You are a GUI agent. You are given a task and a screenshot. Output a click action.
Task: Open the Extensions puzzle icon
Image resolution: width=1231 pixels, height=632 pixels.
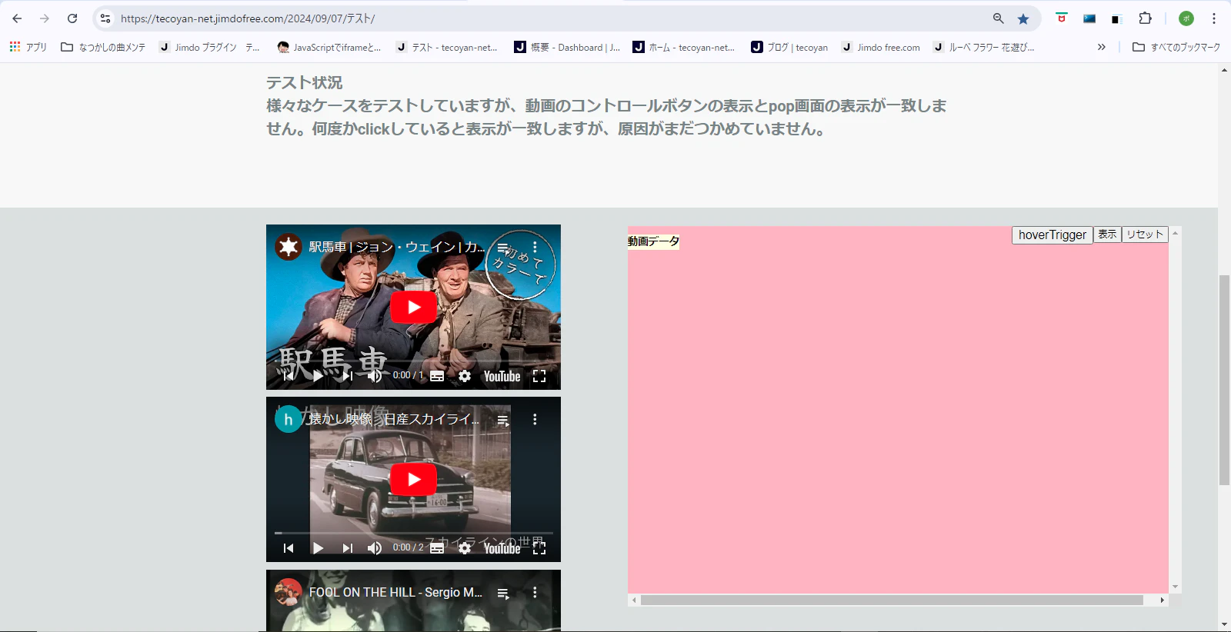pos(1145,18)
